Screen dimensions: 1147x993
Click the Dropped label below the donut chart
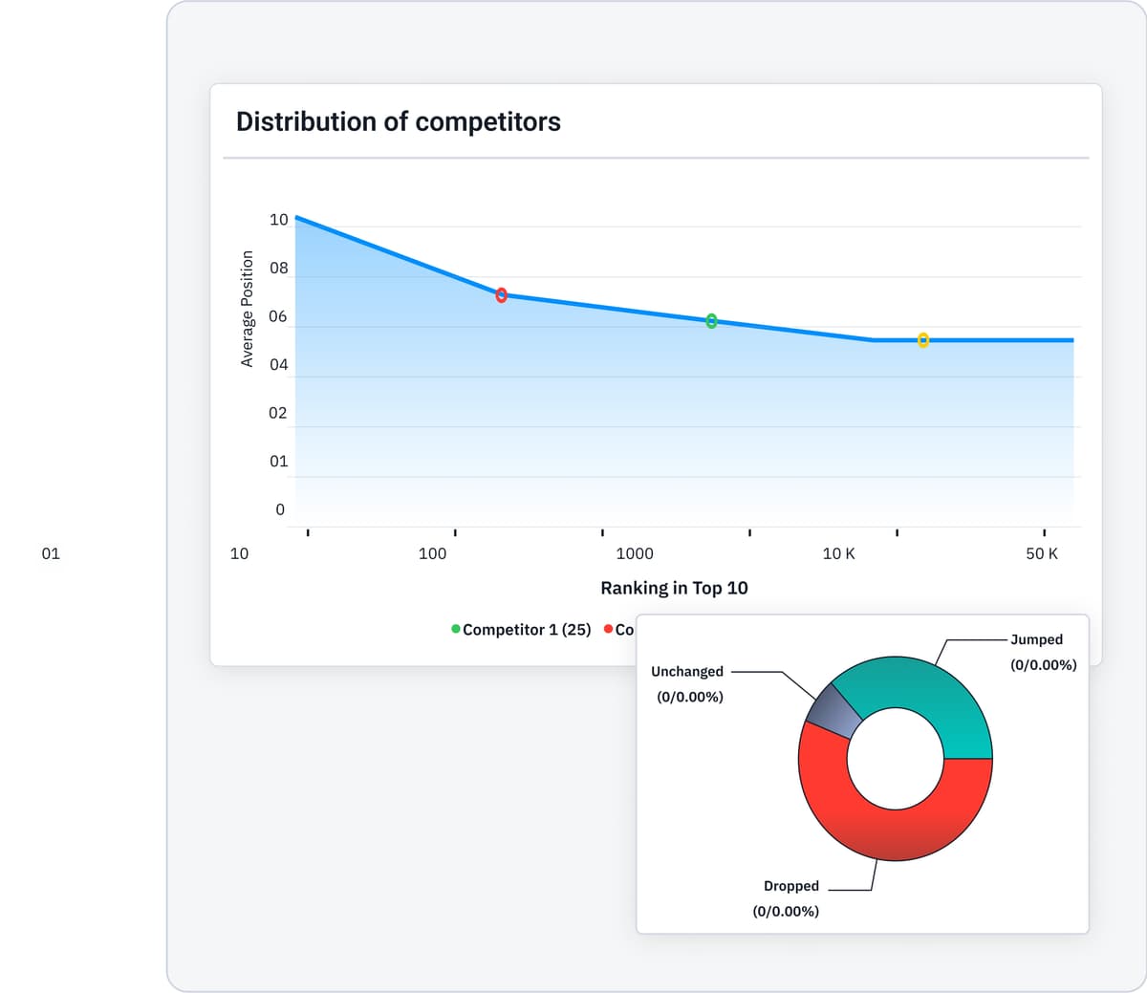pos(790,886)
